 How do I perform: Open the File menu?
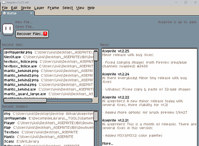(5, 8)
